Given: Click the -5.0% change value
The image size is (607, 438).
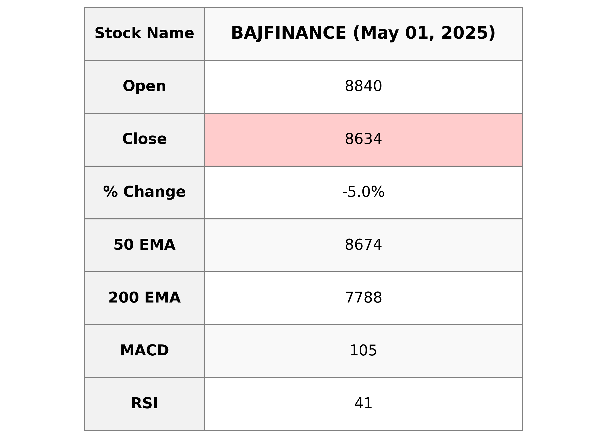Looking at the screenshot, I should [x=363, y=192].
